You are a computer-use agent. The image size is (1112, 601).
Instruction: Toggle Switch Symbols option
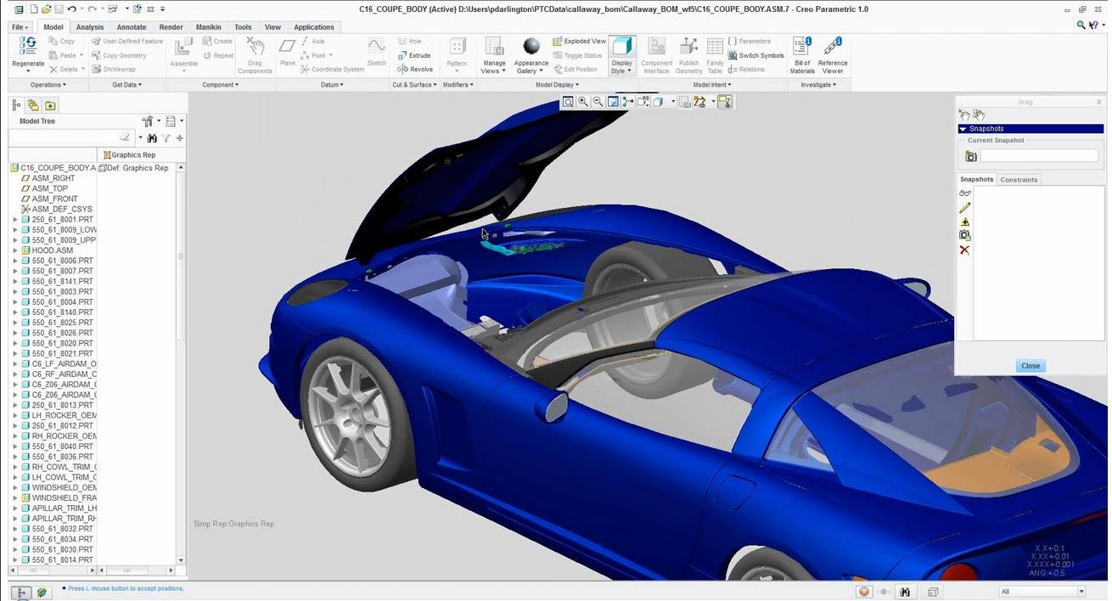(x=755, y=55)
